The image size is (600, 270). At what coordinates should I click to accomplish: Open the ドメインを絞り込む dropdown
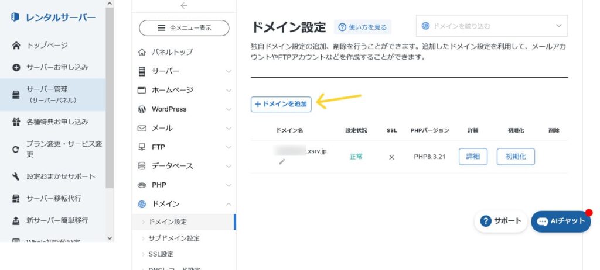click(492, 26)
